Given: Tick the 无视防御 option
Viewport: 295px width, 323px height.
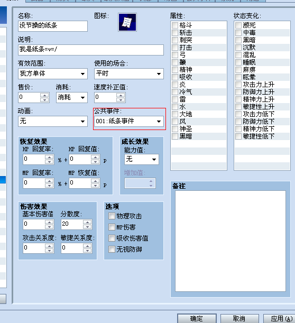Looking at the screenshot, I should [112, 250].
